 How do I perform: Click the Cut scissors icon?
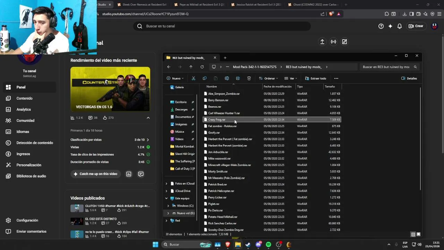194,78
